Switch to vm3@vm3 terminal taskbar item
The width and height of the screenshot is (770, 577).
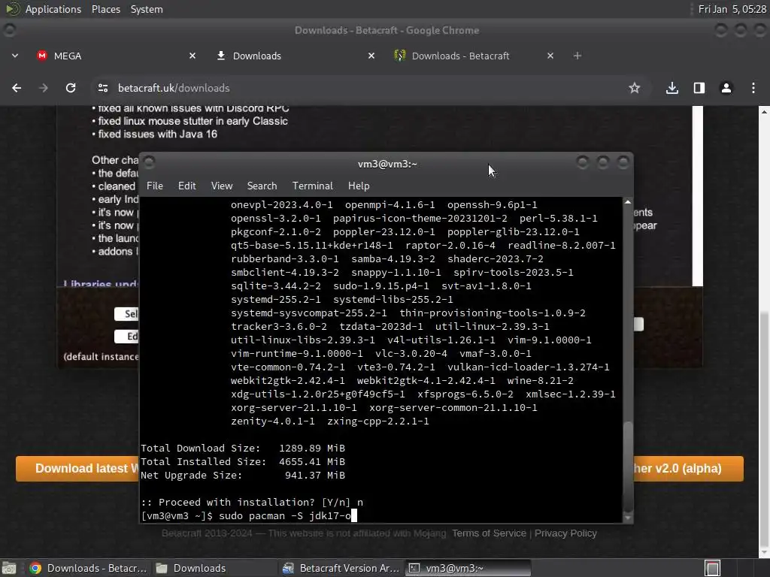pyautogui.click(x=468, y=568)
